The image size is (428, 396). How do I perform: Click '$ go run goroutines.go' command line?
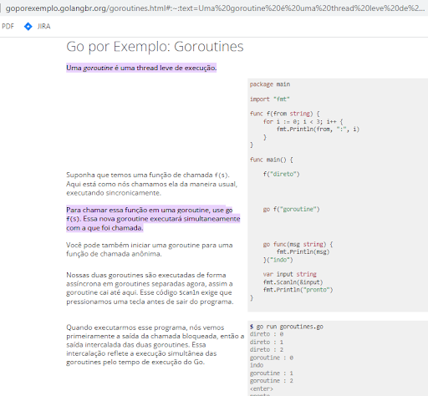pos(287,327)
